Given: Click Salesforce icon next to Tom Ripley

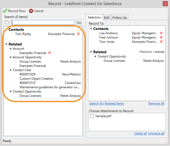Looking at the screenshot, I should coord(78,34).
